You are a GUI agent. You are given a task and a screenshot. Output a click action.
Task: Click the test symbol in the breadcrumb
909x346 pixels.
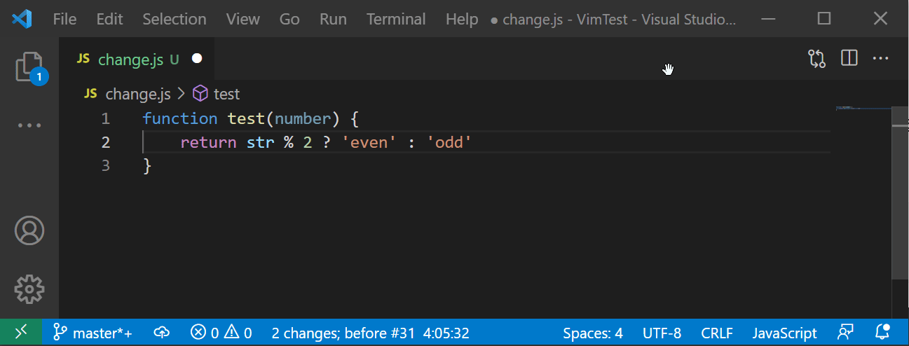[x=216, y=94]
